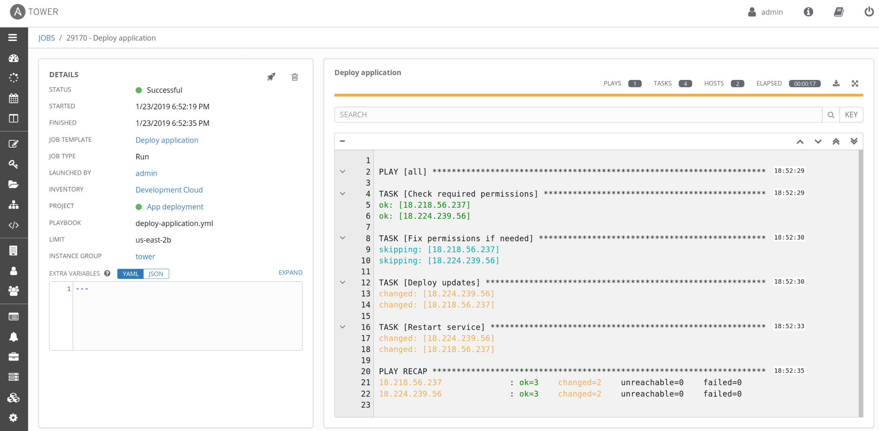
Task: Open Schedules calendar icon in sidebar
Action: 13,98
